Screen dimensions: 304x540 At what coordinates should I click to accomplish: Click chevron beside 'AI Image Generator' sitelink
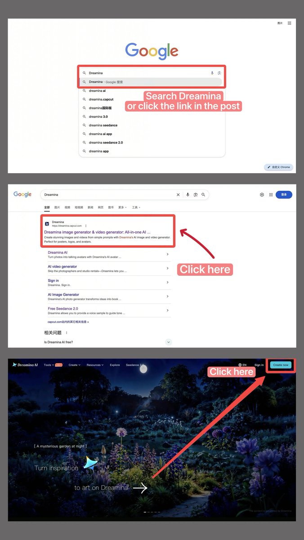click(168, 296)
